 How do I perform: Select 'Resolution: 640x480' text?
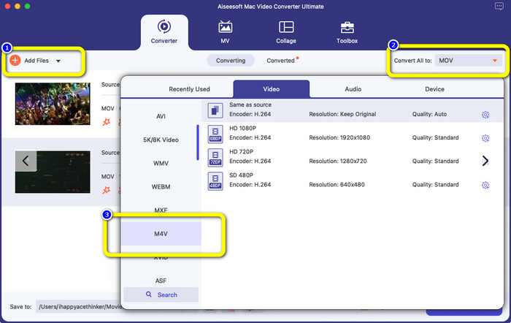point(337,185)
